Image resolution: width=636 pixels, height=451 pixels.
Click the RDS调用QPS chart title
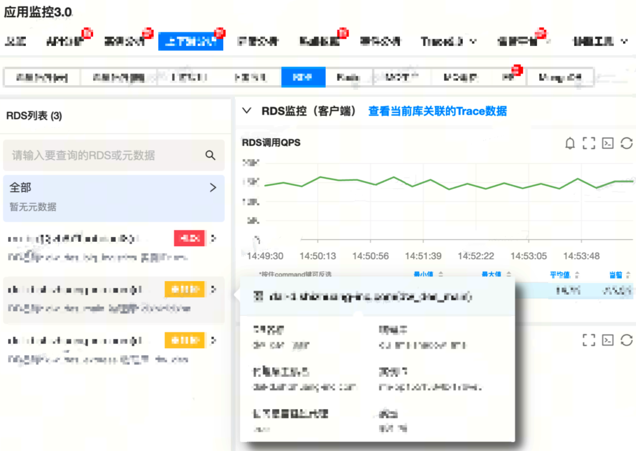(271, 142)
